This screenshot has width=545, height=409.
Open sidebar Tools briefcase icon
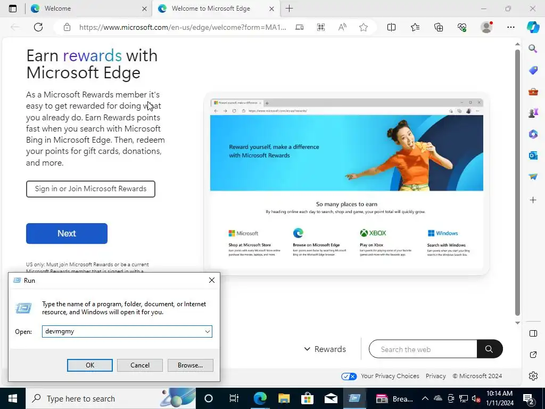[533, 92]
